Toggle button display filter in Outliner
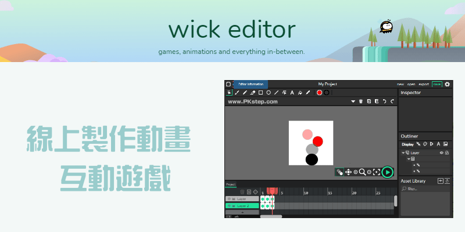Viewport: 465px width, 232px height. click(425, 144)
